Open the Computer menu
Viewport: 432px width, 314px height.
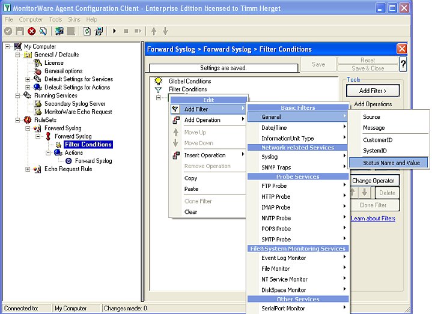pos(31,20)
